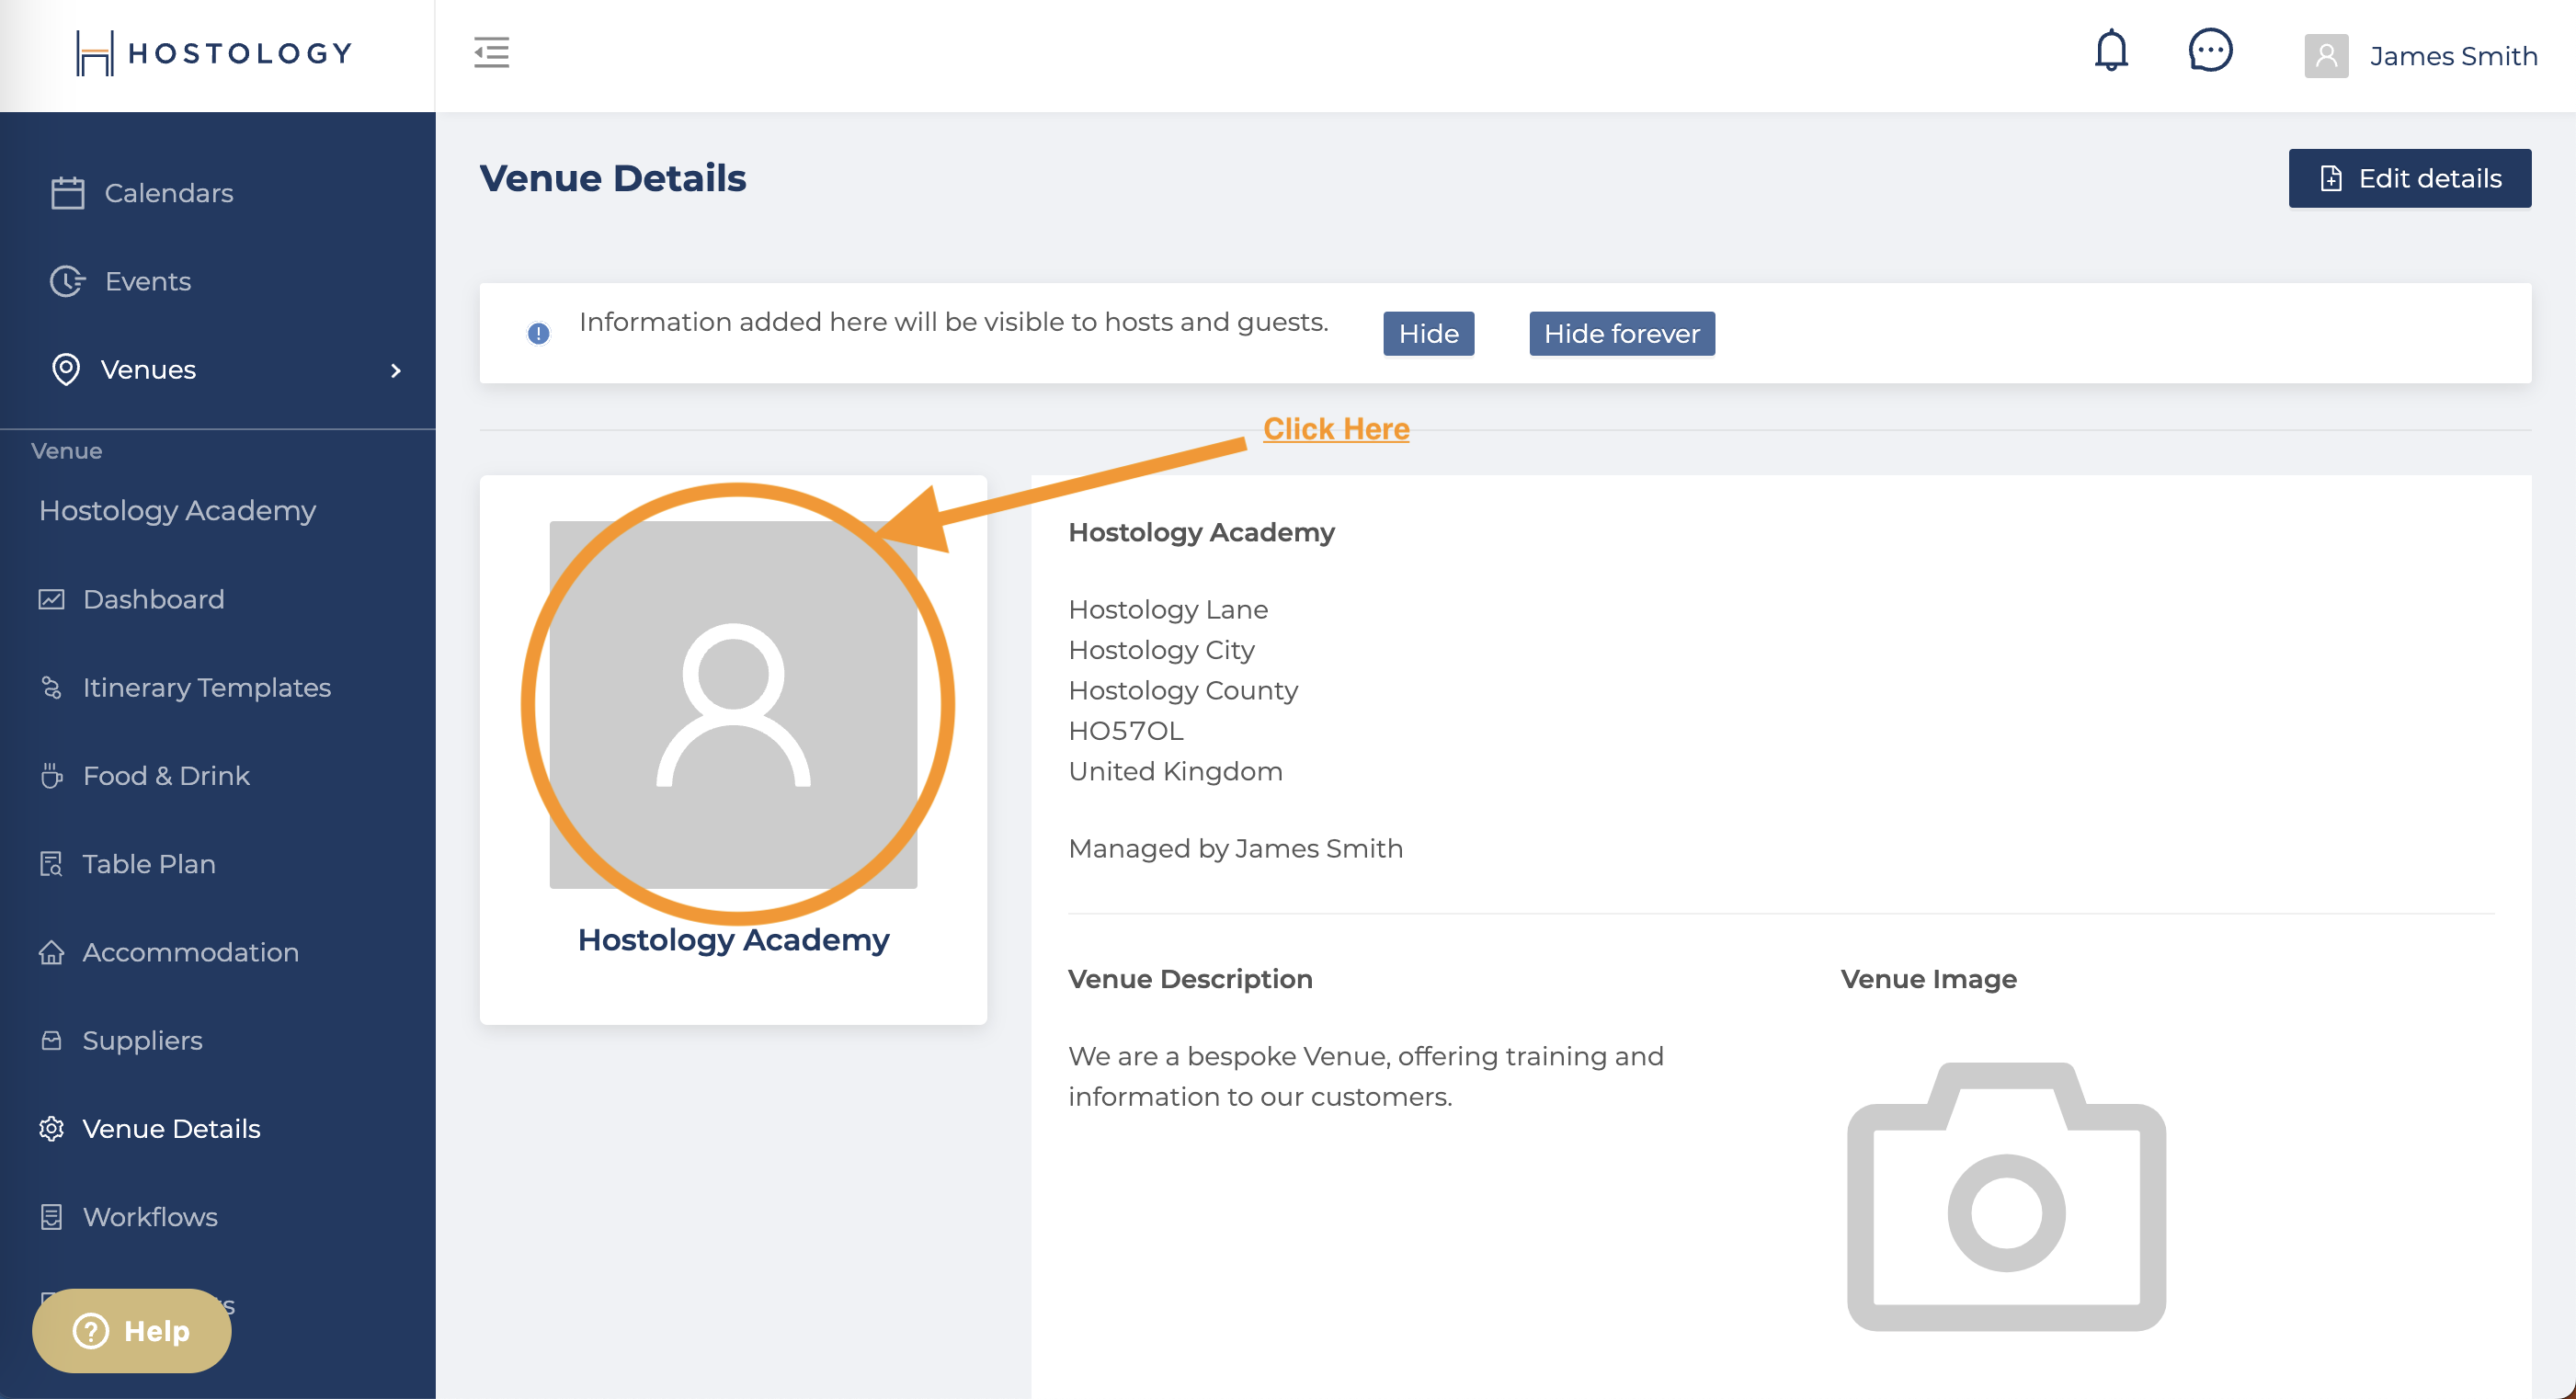2576x1399 pixels.
Task: Click Hostology Academy name under logo
Action: [733, 939]
